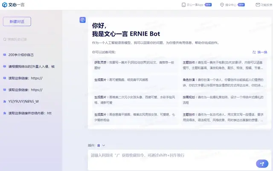Select the 角色扮演 诗人 prompt card
The image size is (273, 171).
[224, 83]
